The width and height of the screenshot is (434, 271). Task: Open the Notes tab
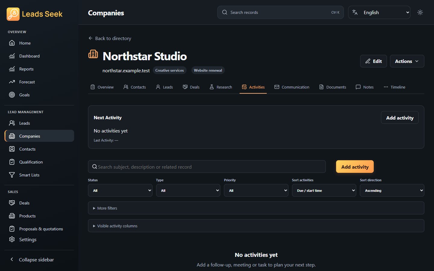coord(365,87)
